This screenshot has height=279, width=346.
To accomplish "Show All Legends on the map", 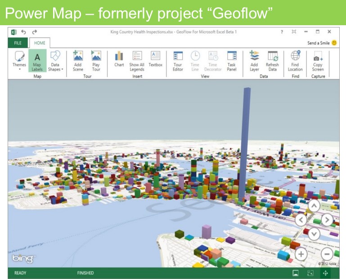I will (137, 60).
